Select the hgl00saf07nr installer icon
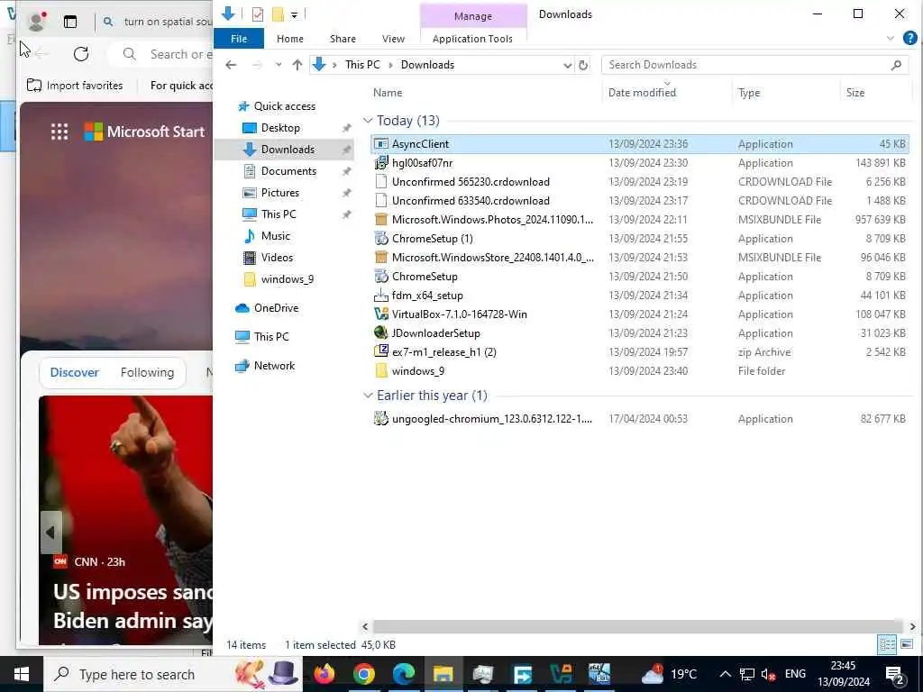This screenshot has width=923, height=692. (381, 163)
